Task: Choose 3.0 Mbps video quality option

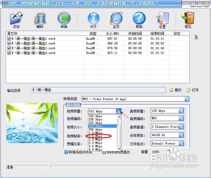Action: coord(103,146)
